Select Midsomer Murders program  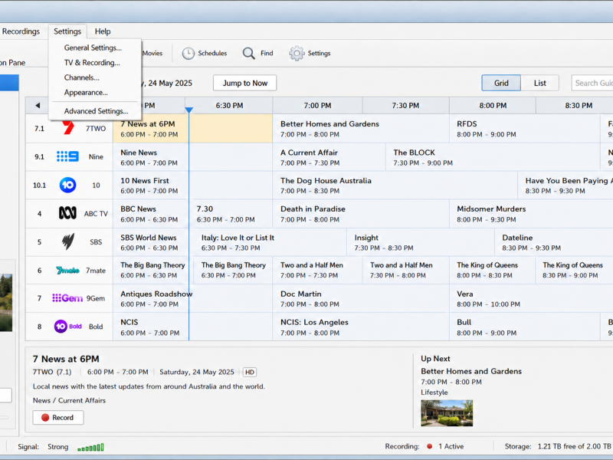click(x=531, y=214)
